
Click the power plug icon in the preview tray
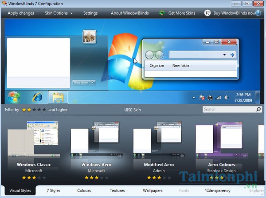pyautogui.click(x=210, y=98)
